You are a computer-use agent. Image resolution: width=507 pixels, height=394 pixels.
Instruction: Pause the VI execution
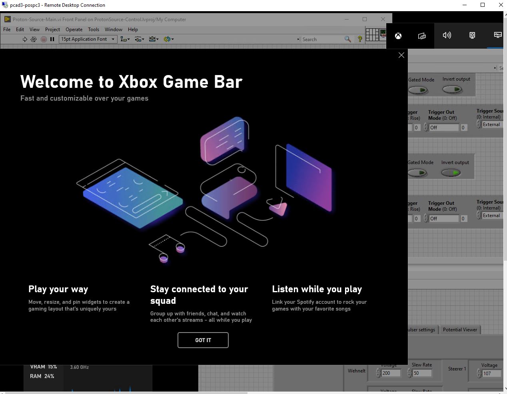52,39
